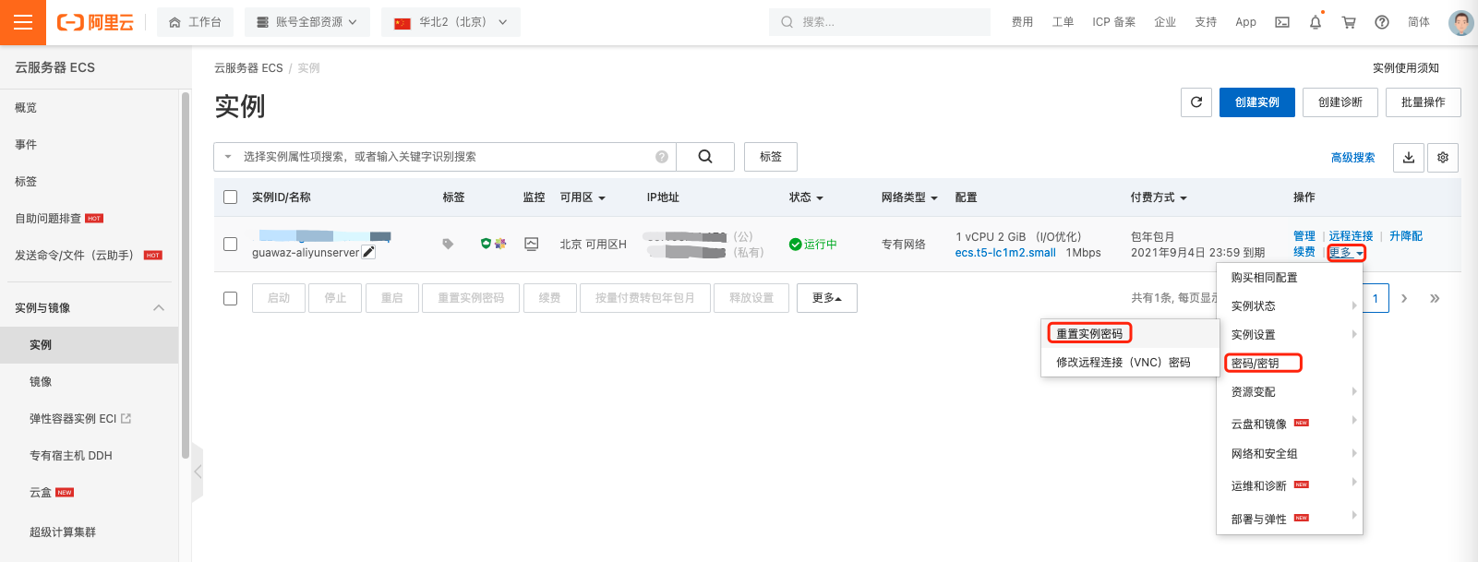Click the instance tag icon

coord(448,244)
